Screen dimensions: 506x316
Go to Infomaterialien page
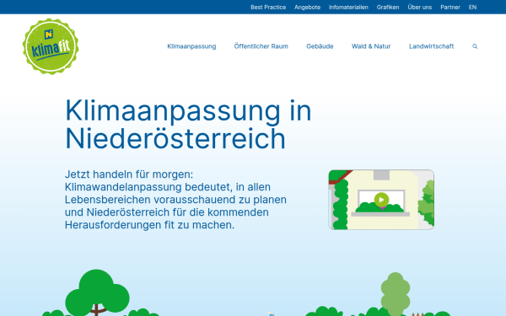click(x=348, y=7)
